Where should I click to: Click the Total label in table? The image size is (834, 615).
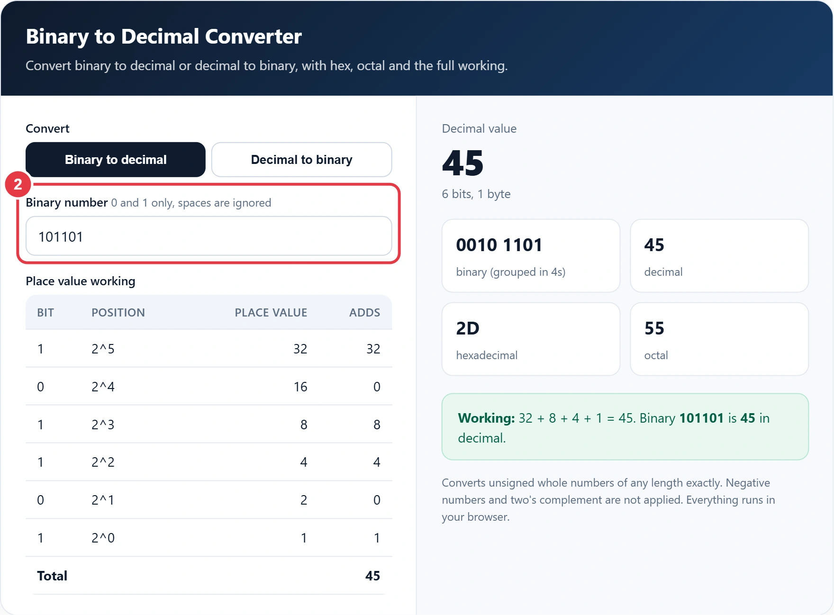(52, 576)
